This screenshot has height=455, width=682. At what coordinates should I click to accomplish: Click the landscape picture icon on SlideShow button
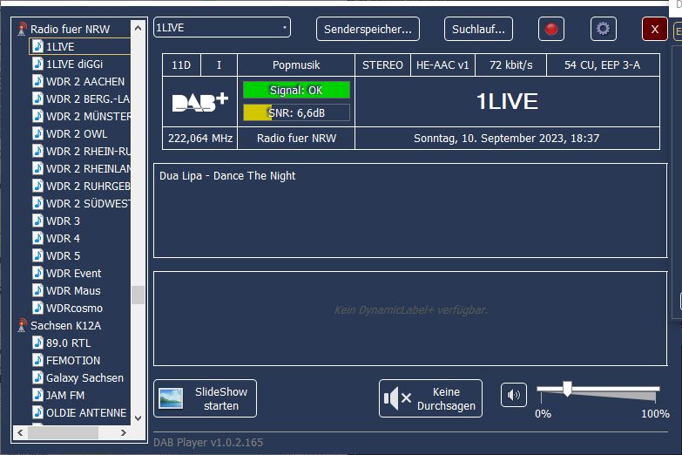coord(171,398)
